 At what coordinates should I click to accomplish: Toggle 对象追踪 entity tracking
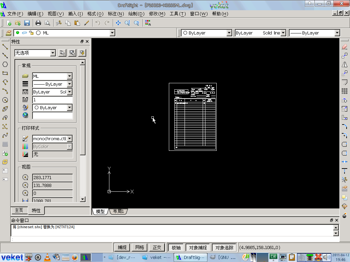tap(224, 248)
